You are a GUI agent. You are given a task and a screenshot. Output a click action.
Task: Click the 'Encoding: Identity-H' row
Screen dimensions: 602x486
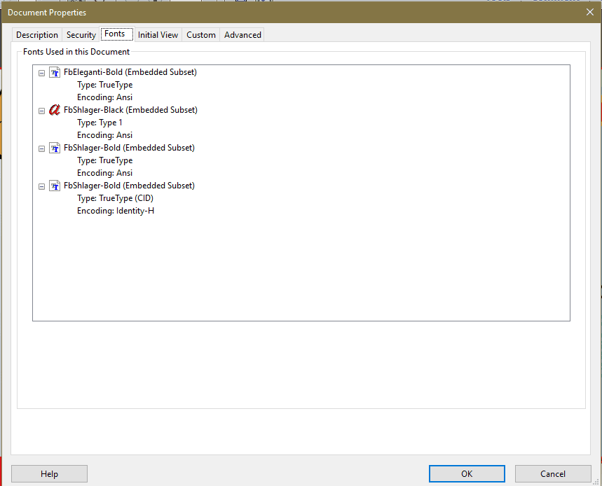pyautogui.click(x=116, y=211)
